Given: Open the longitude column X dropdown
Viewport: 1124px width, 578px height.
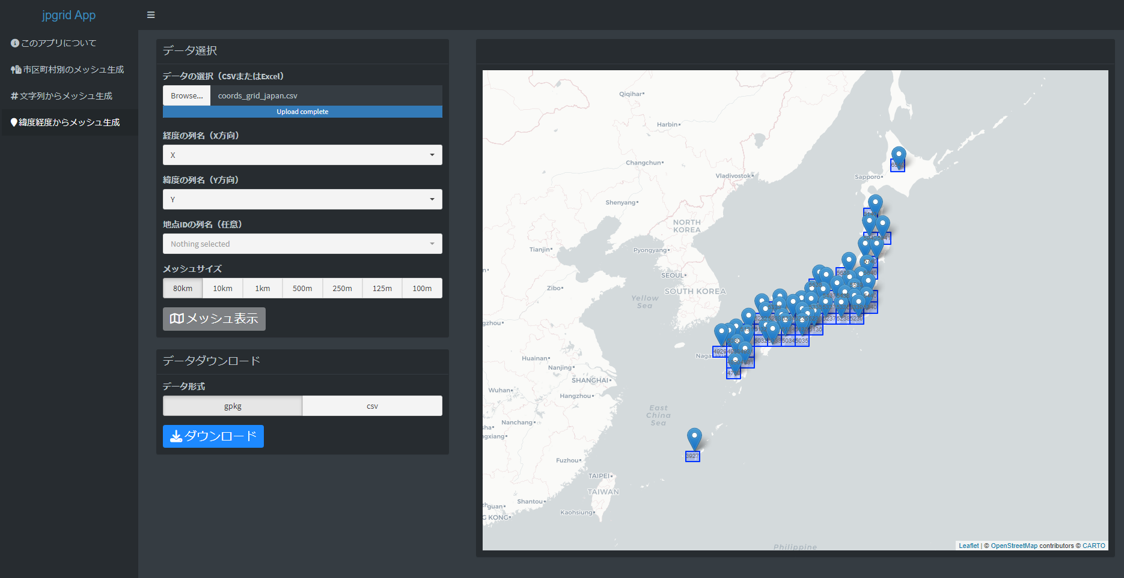Looking at the screenshot, I should pos(302,155).
